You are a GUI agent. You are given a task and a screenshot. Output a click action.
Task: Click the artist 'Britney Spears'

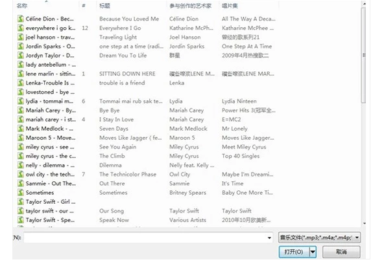187,192
